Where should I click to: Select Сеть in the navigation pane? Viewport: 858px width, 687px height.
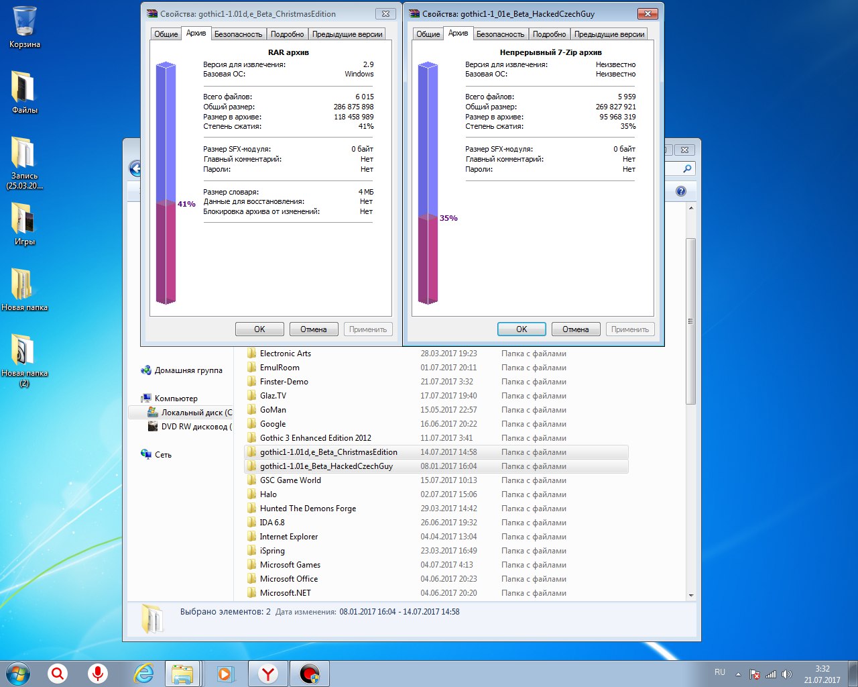[x=156, y=455]
